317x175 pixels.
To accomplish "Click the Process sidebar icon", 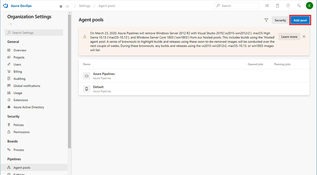I will coord(9,150).
